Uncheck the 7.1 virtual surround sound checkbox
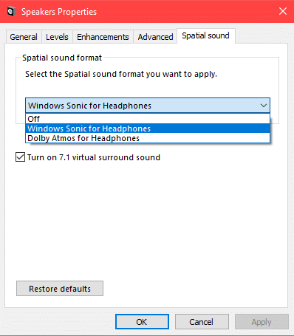 pyautogui.click(x=20, y=157)
